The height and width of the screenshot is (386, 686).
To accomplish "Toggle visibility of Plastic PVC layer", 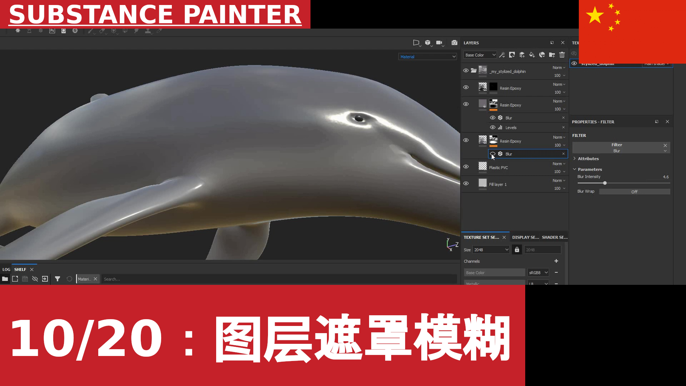I will [466, 167].
